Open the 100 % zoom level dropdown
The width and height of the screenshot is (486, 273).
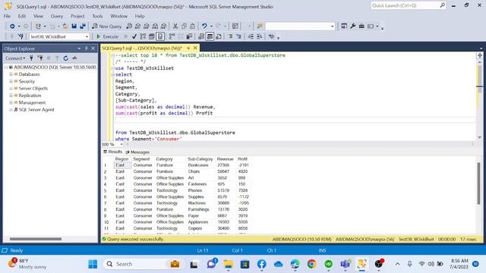pyautogui.click(x=121, y=145)
